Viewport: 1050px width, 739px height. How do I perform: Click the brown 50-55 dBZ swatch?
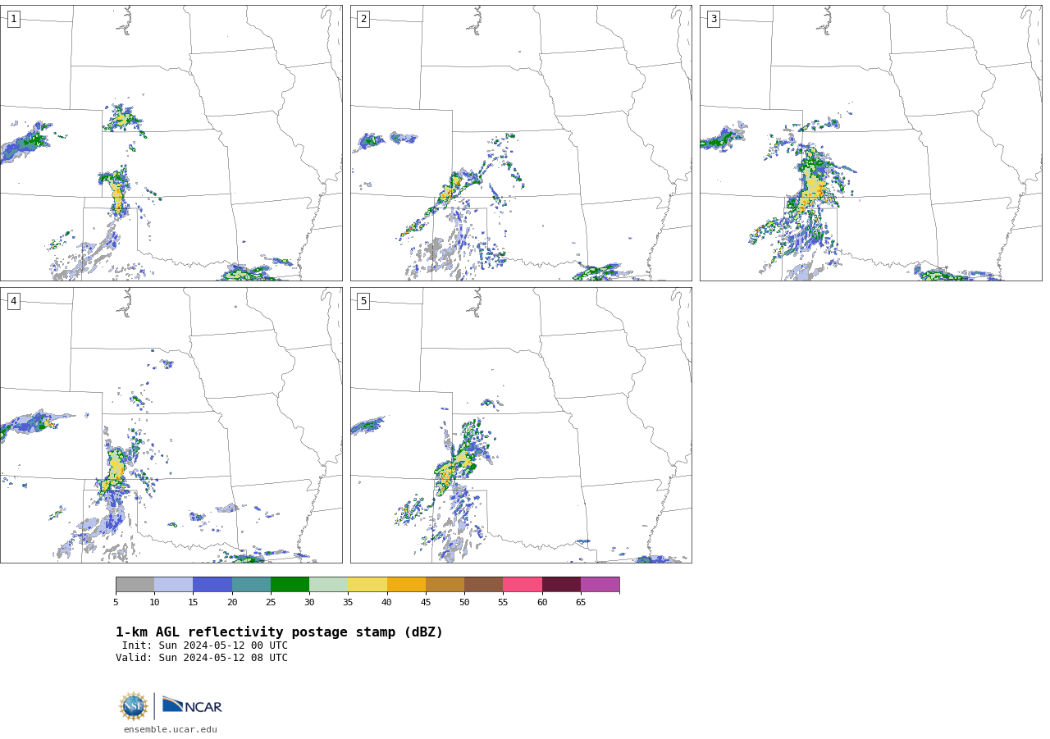(x=483, y=584)
